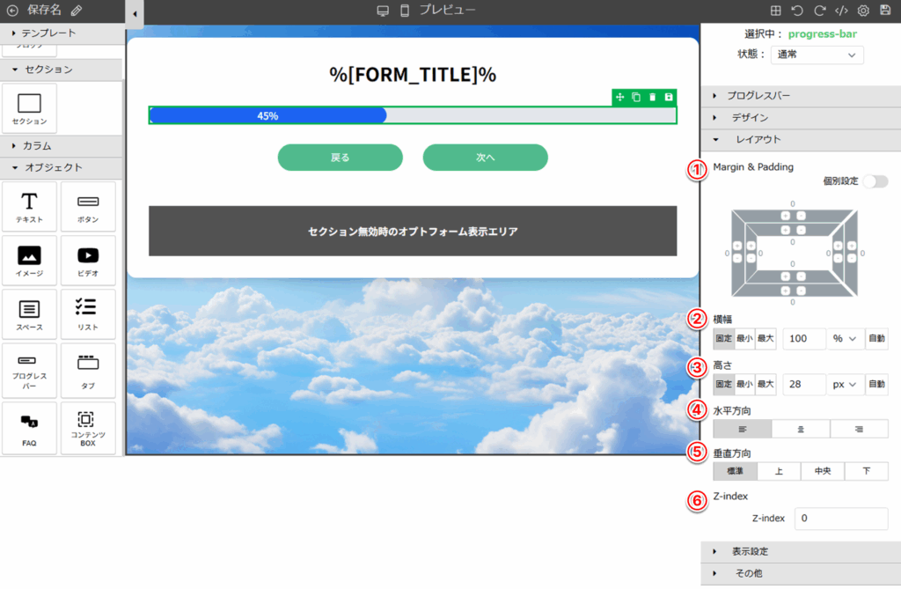
Task: Select 最小 for the 横幅 setting
Action: 744,339
